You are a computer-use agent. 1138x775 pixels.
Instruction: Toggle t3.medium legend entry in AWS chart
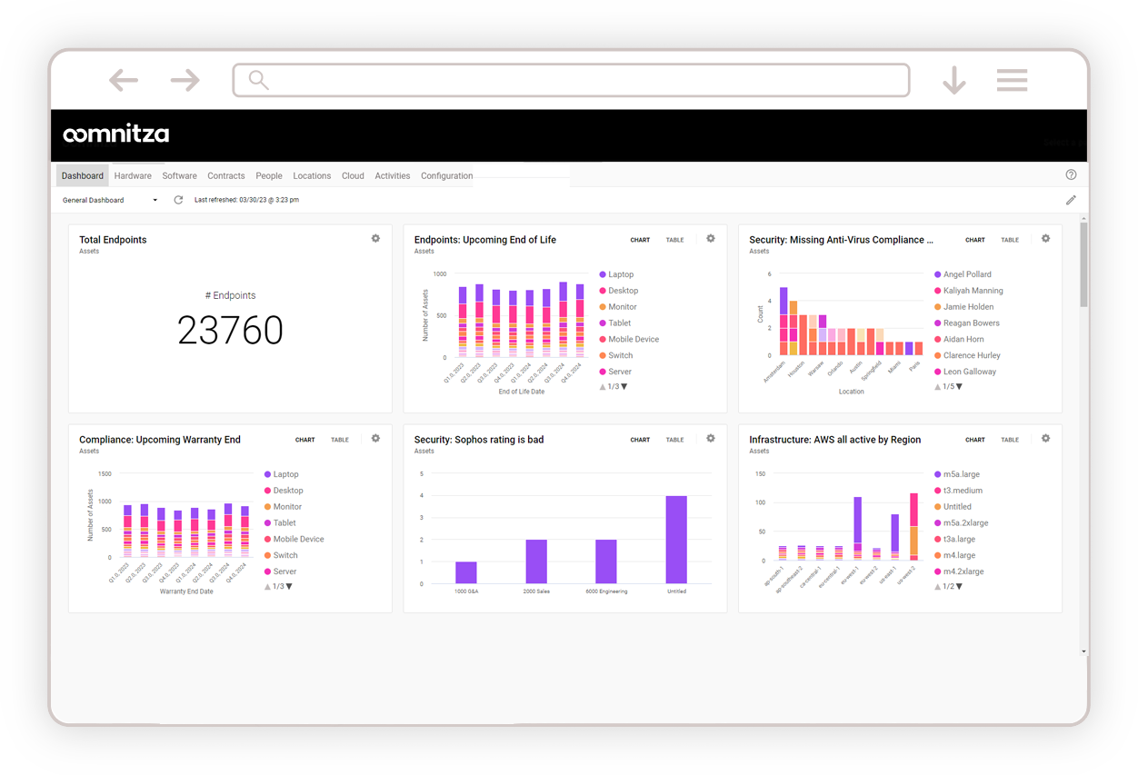click(x=959, y=491)
